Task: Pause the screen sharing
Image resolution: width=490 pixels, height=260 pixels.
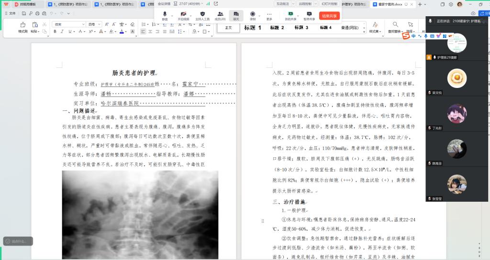Action: tap(309, 16)
